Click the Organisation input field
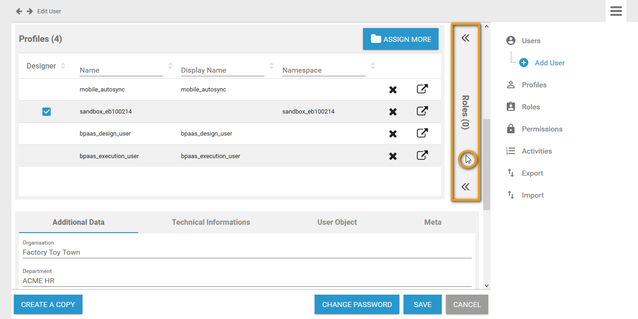Screen dimensions: 638x319 point(247,252)
